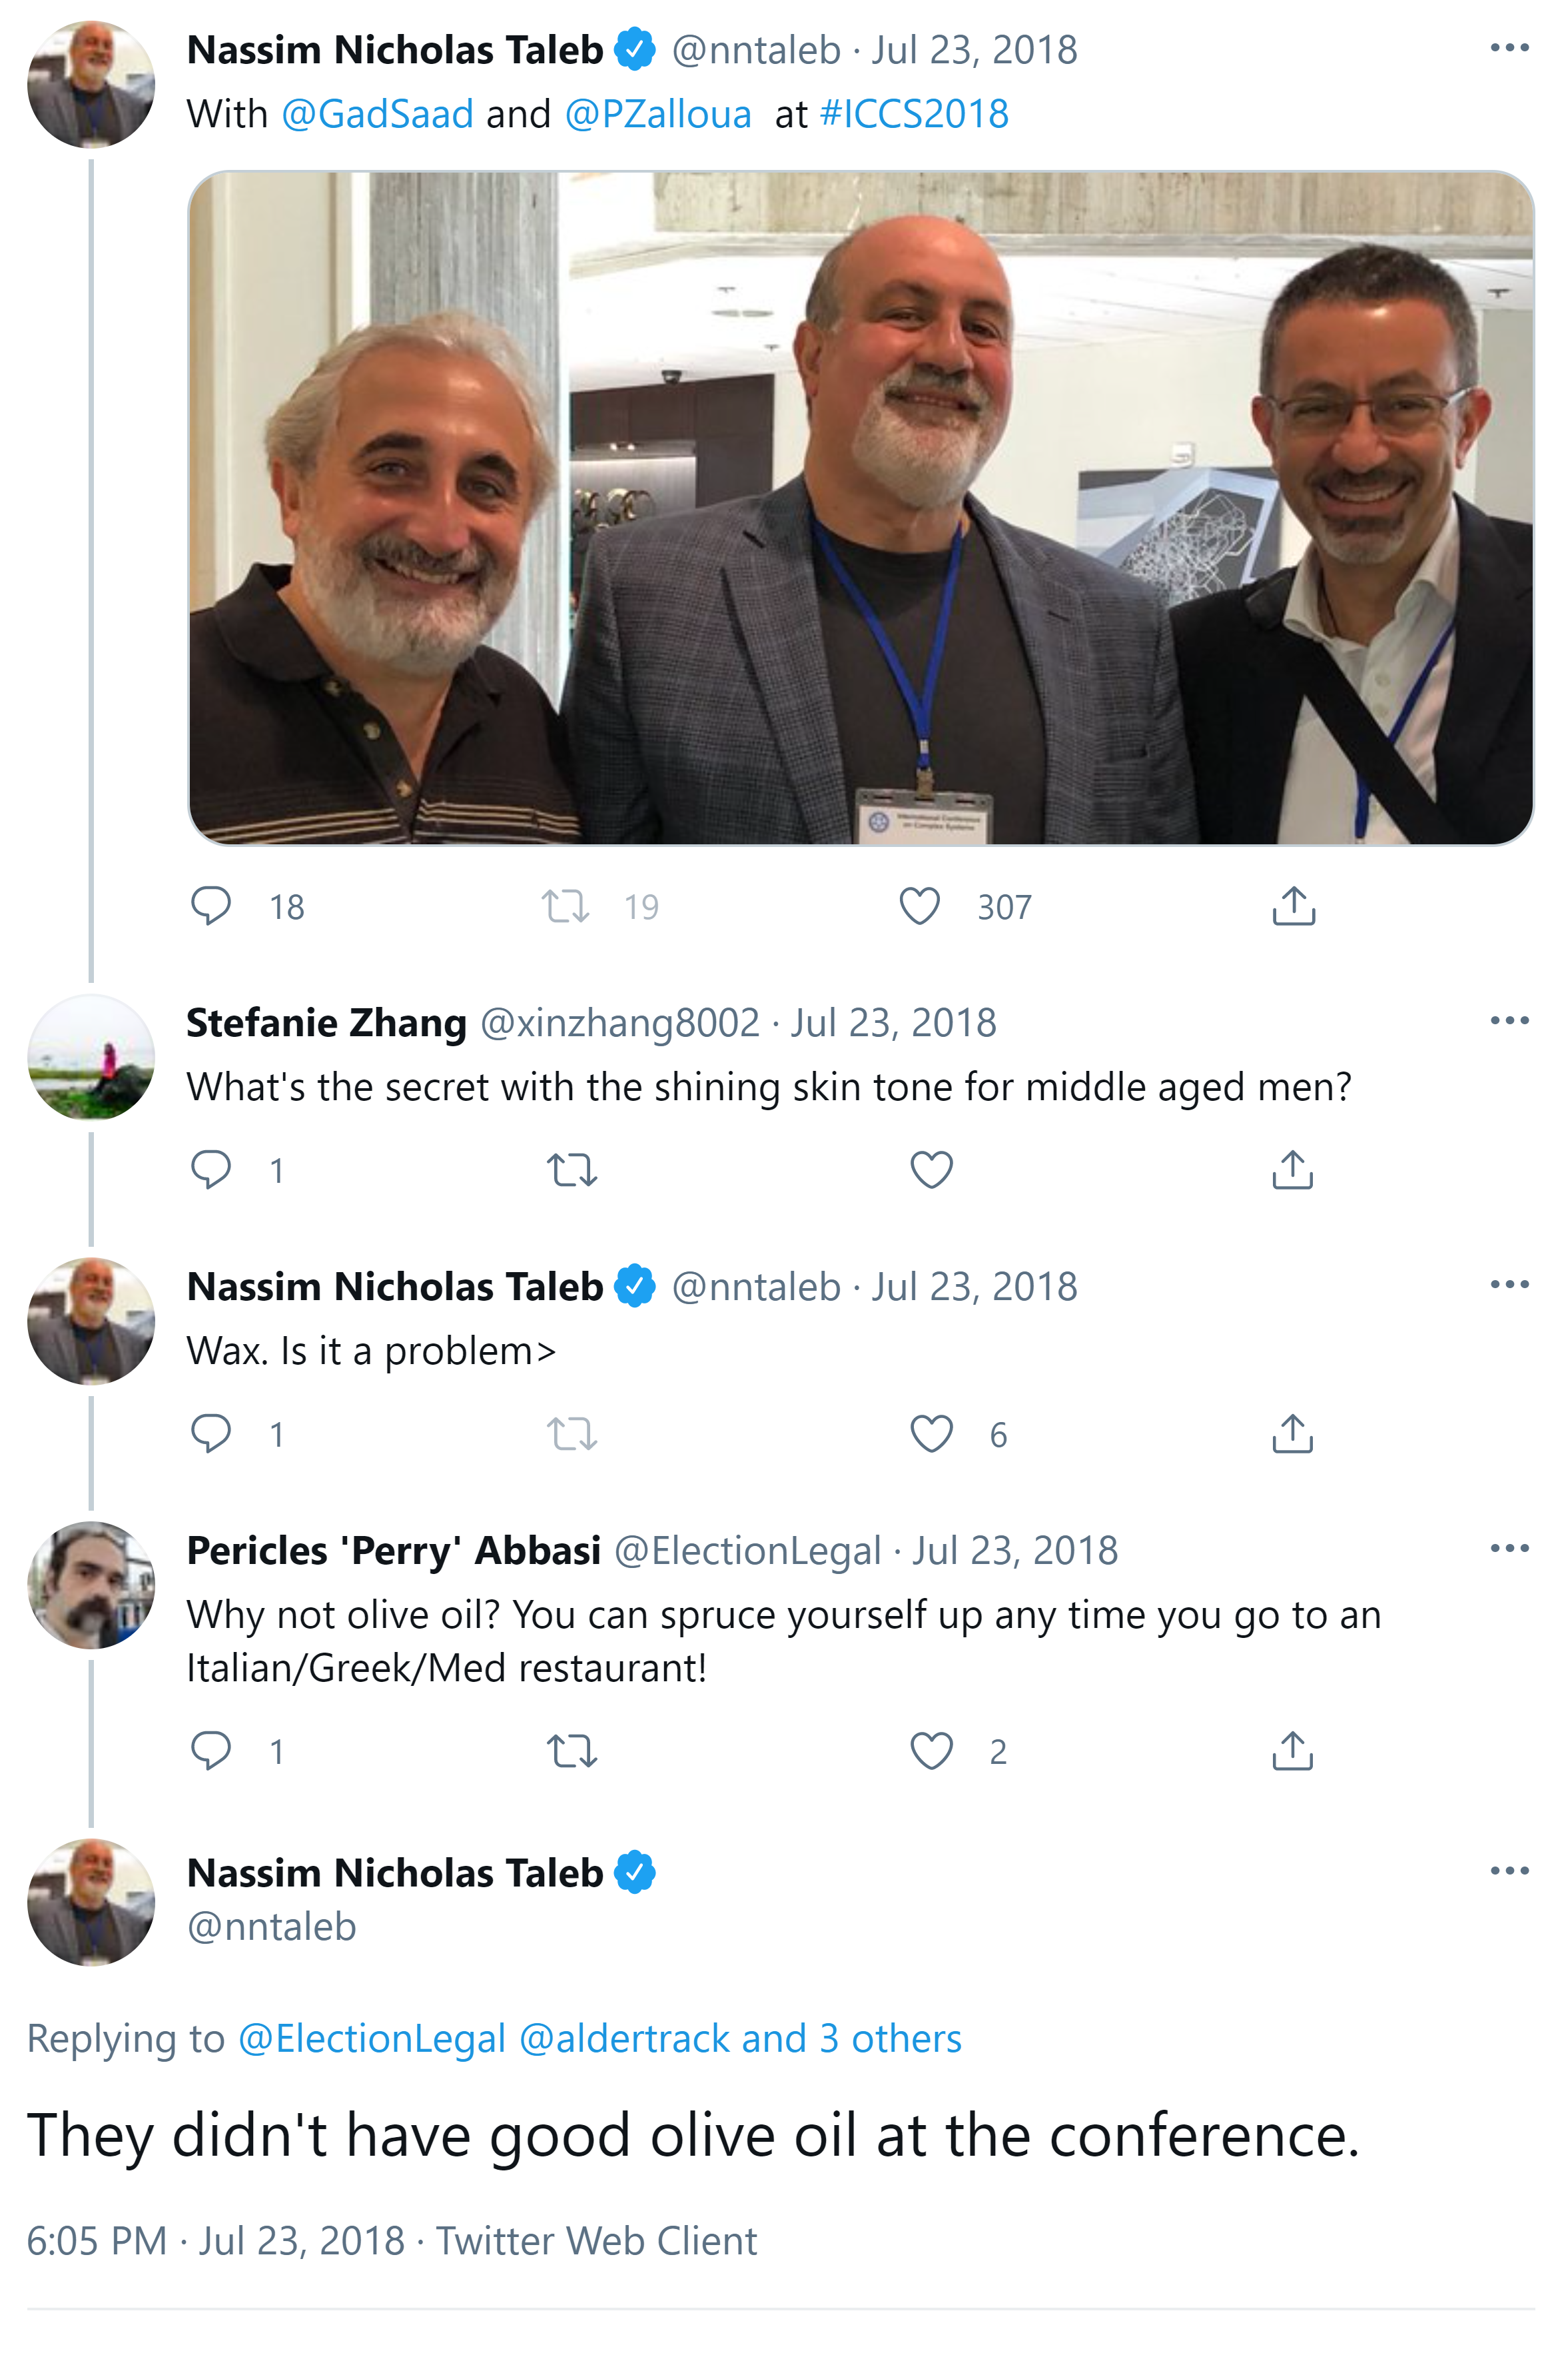Open the @GadSaad mention link
This screenshot has height=2355, width=1568.
click(x=377, y=114)
